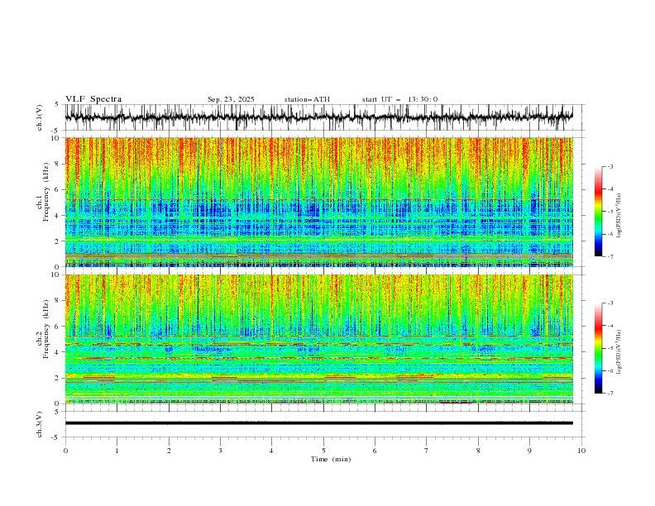Click the ch.1(V) waveform axis label

(x=40, y=117)
